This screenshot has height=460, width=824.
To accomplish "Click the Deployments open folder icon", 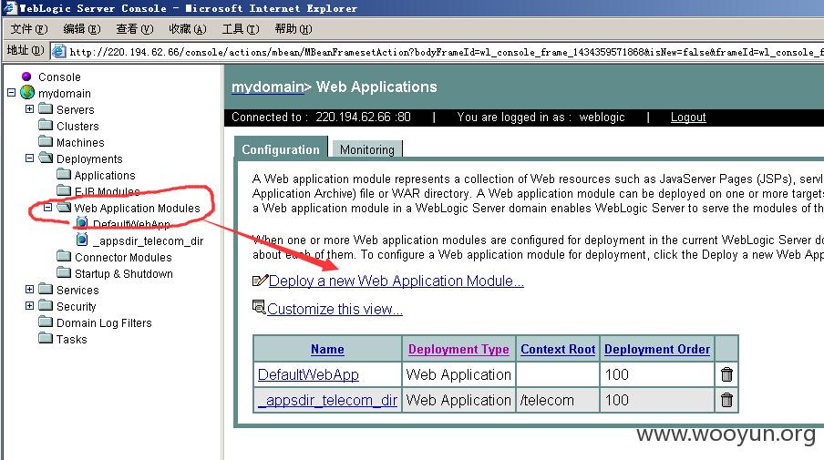I will point(46,158).
